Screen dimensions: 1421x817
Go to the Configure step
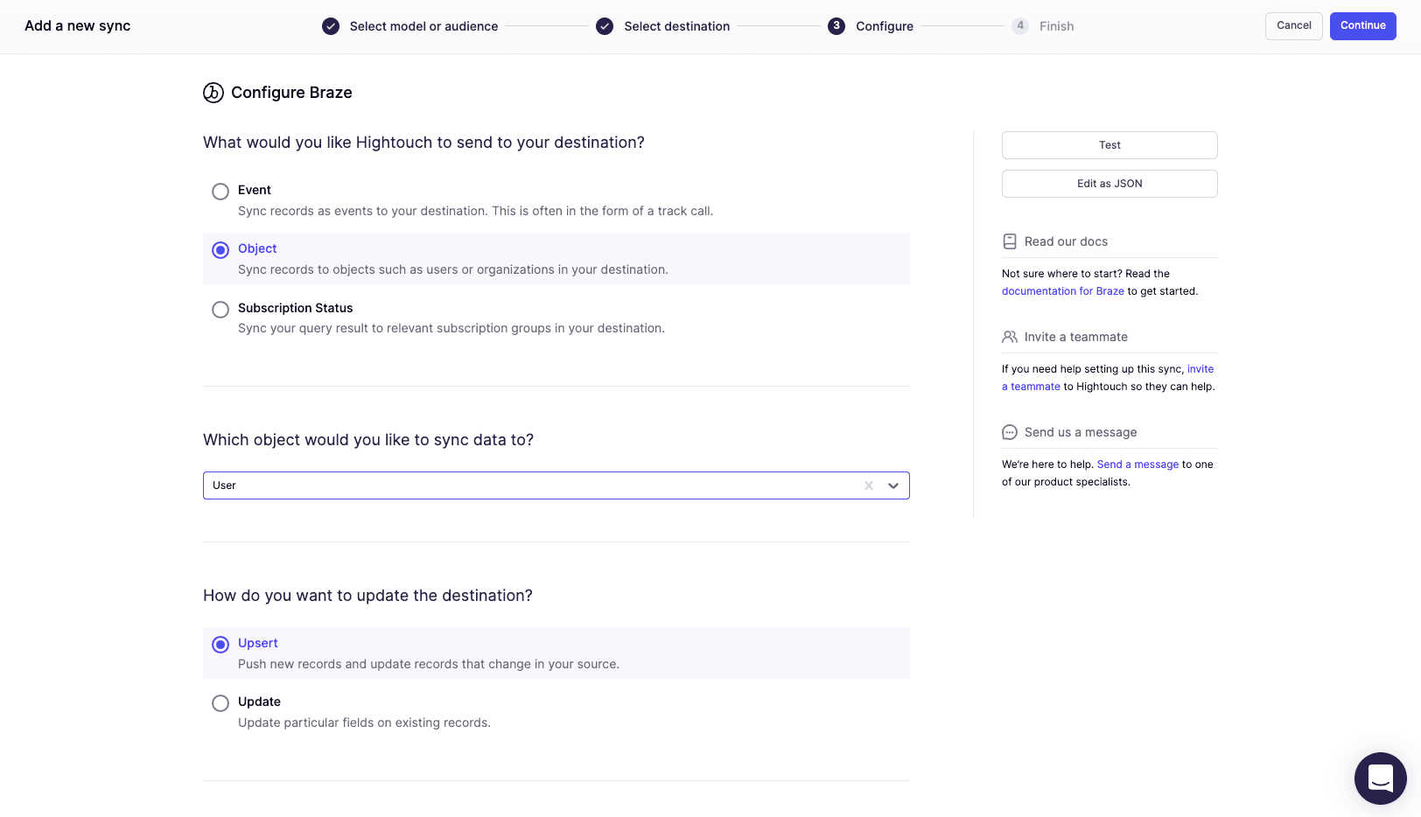[x=884, y=26]
